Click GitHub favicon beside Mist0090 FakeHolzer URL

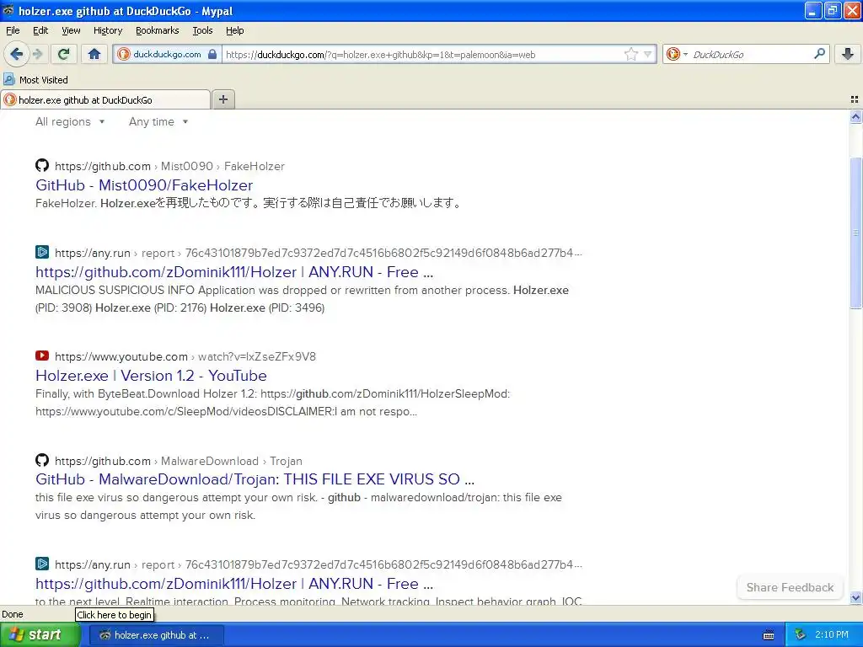[x=42, y=165]
